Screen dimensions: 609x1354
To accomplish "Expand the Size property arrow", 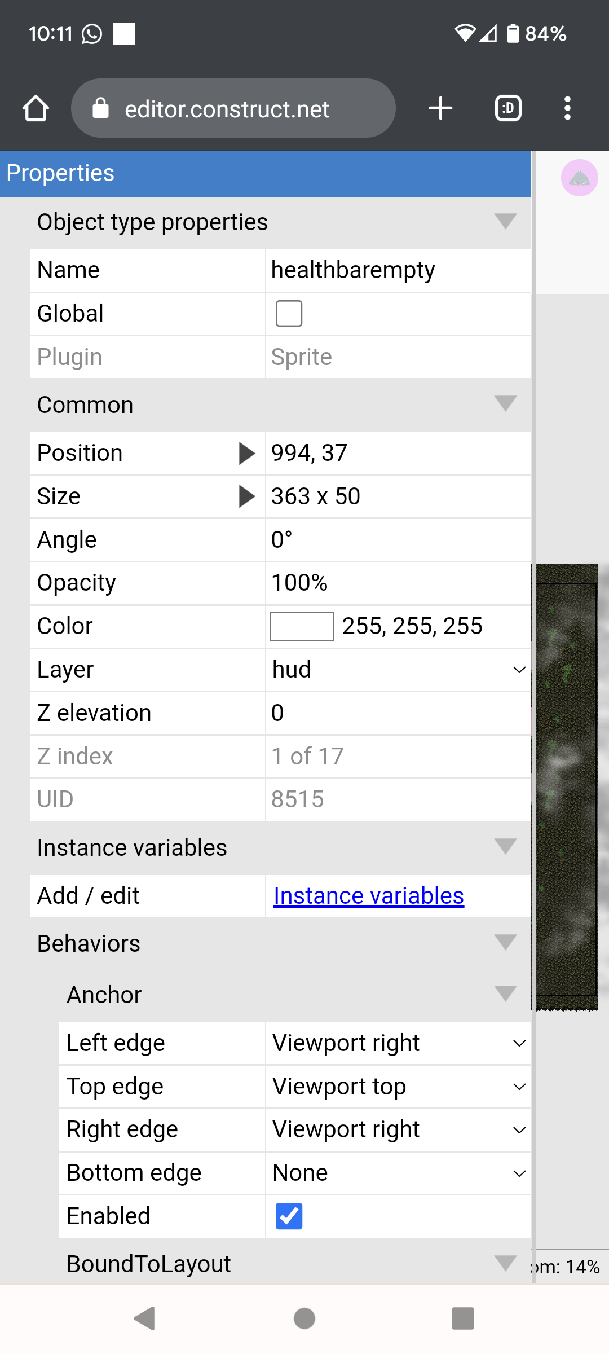I will [246, 496].
